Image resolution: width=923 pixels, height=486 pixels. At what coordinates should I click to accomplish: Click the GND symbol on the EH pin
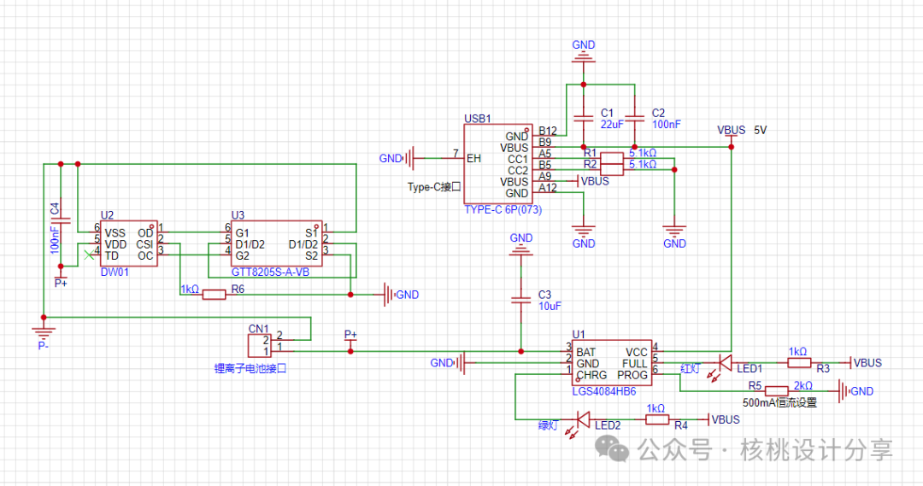(x=410, y=158)
